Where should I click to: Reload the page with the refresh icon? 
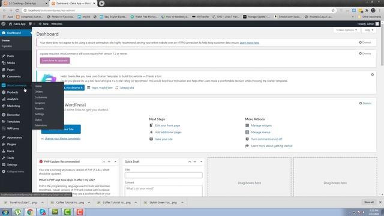17,11
